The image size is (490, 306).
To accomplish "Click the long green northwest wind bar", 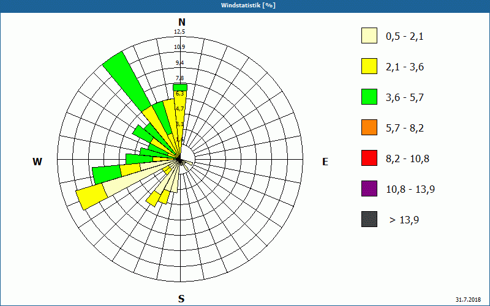I will [x=127, y=81].
